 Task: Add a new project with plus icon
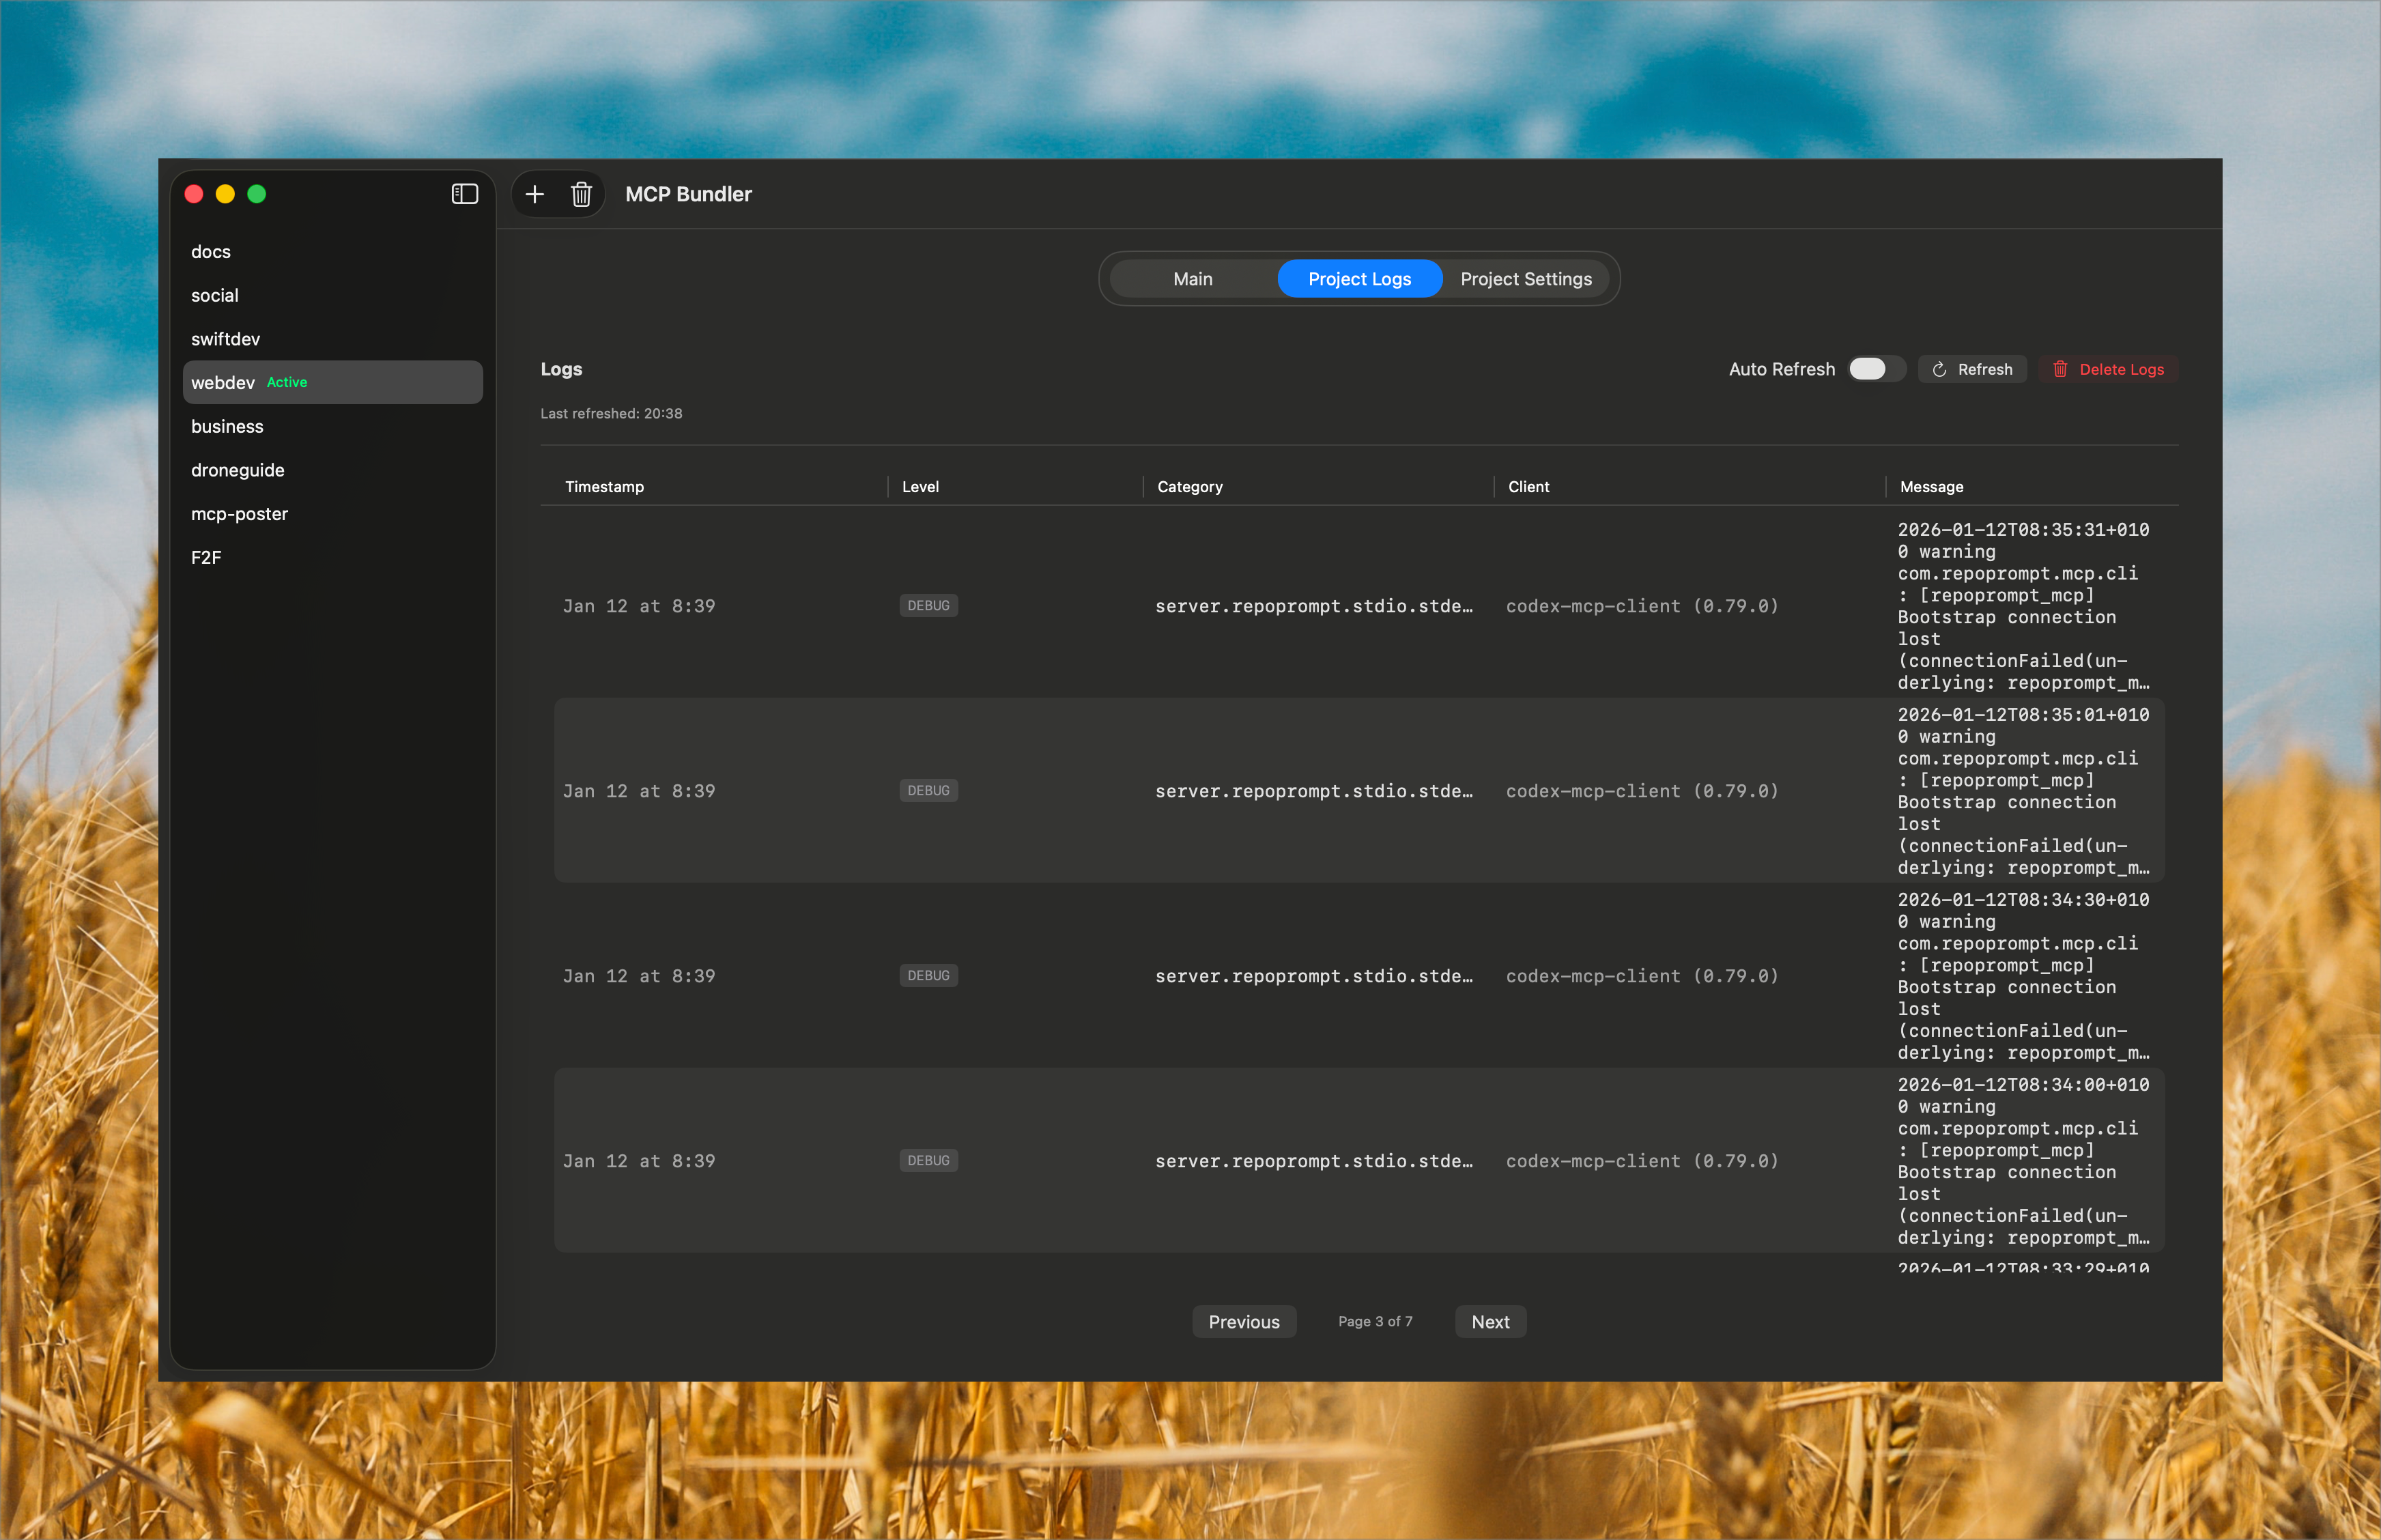click(535, 194)
